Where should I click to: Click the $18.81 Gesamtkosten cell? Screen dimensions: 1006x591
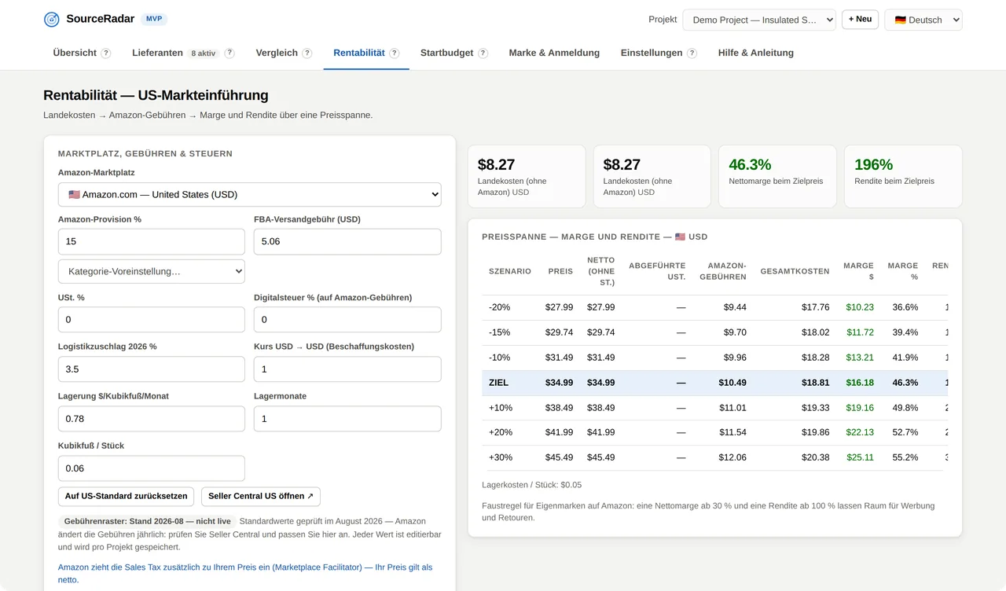815,383
